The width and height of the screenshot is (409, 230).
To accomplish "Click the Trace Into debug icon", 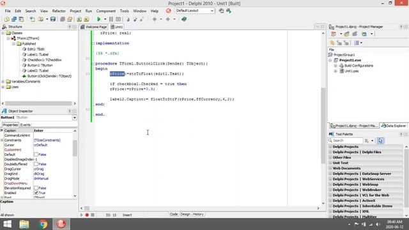I will [128, 19].
